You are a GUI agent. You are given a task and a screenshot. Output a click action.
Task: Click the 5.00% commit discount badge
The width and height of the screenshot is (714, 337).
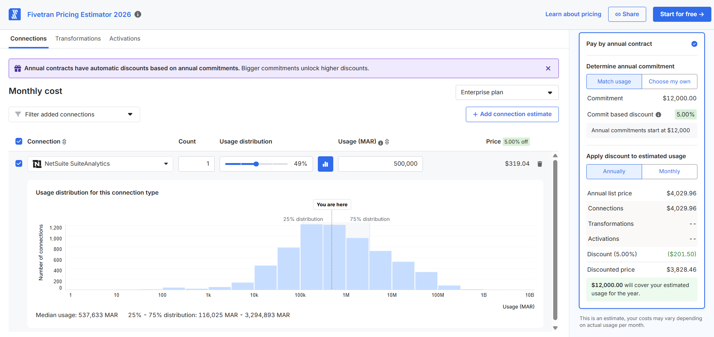click(x=685, y=115)
